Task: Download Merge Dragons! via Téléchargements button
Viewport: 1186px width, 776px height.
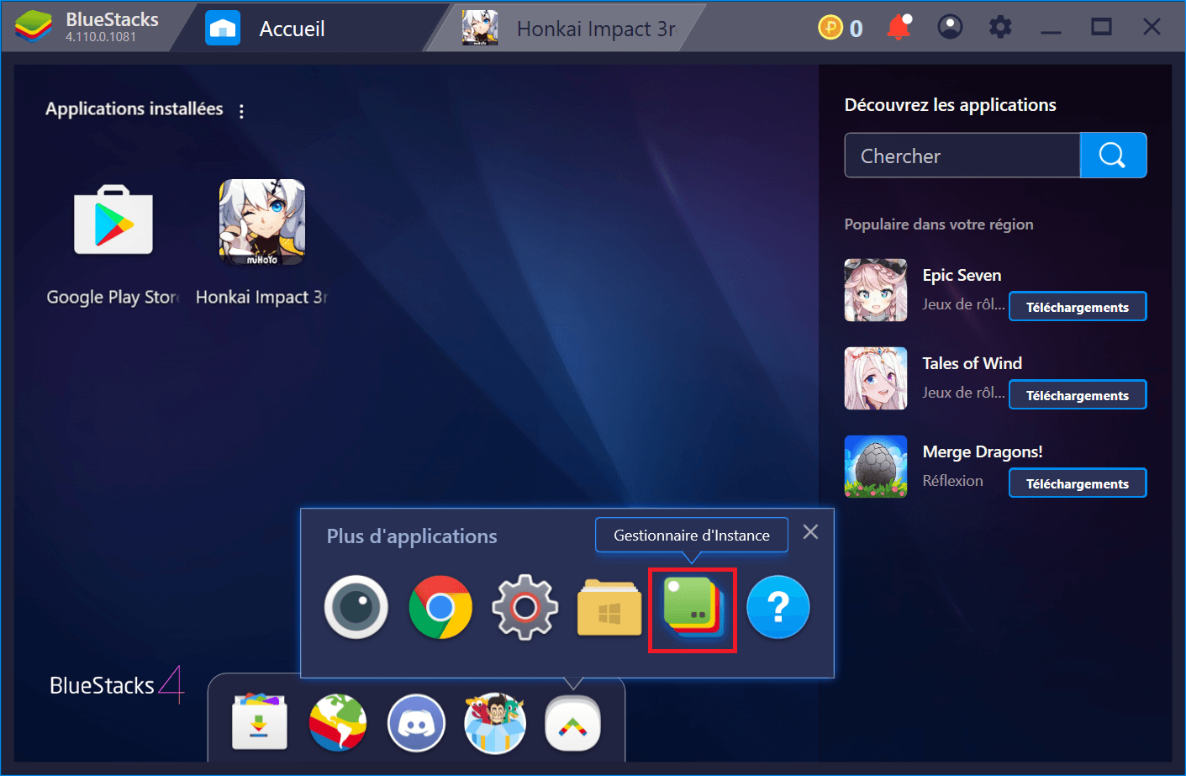Action: (1078, 483)
